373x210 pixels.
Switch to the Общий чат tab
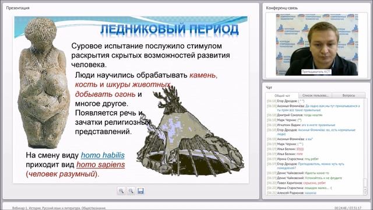pyautogui.click(x=282, y=96)
